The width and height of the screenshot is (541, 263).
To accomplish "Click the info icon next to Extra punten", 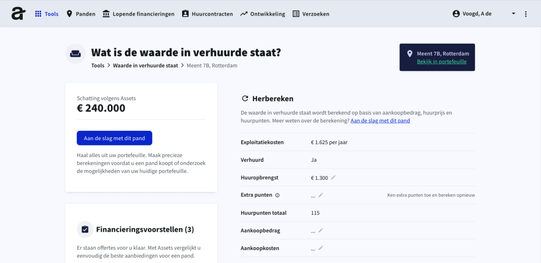I will coord(277,195).
